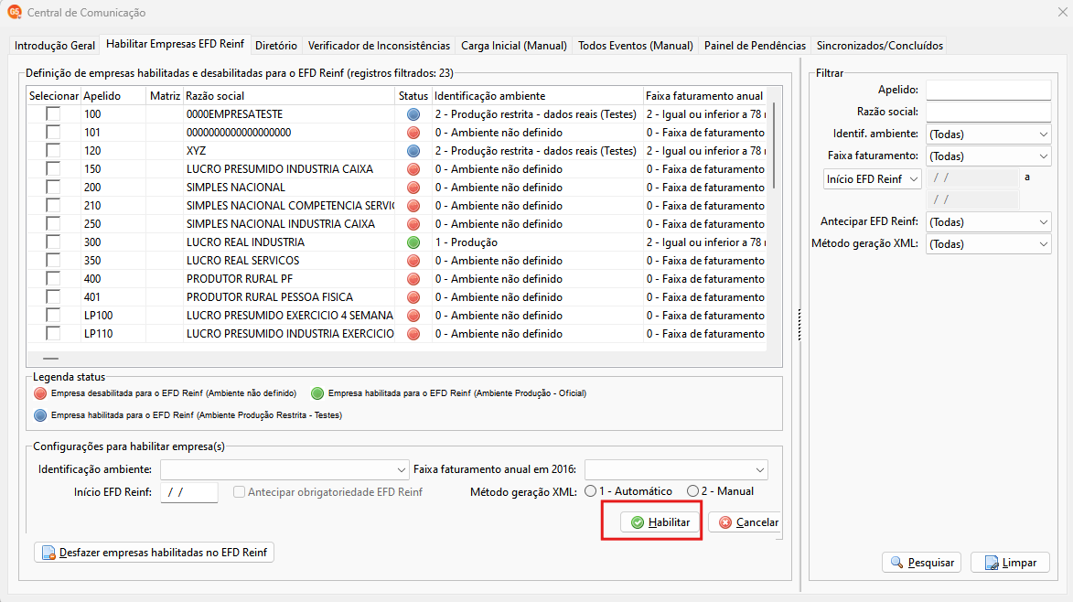The height and width of the screenshot is (602, 1073).
Task: Click the blue status icon for 0000EMPRESATESTE
Action: coord(413,114)
